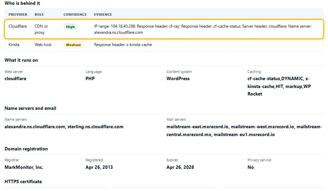Click the Expires label
This screenshot has height=191, width=328.
[172, 160]
